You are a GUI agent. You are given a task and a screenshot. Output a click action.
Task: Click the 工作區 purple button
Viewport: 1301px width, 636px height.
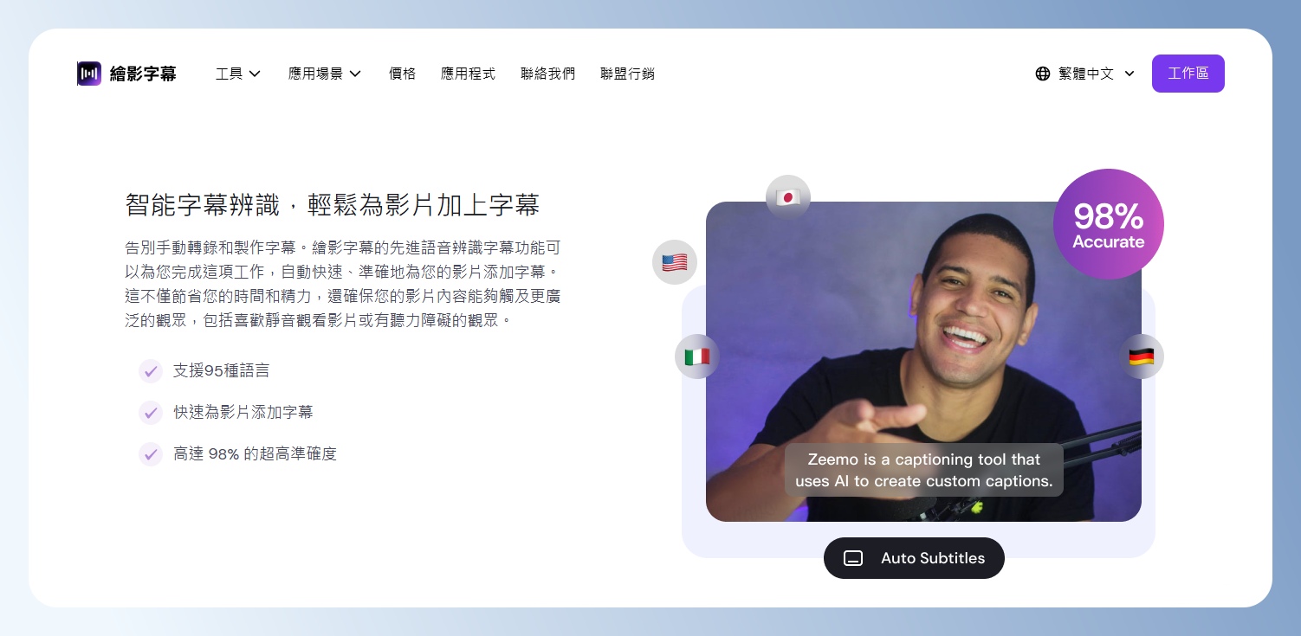[1188, 74]
